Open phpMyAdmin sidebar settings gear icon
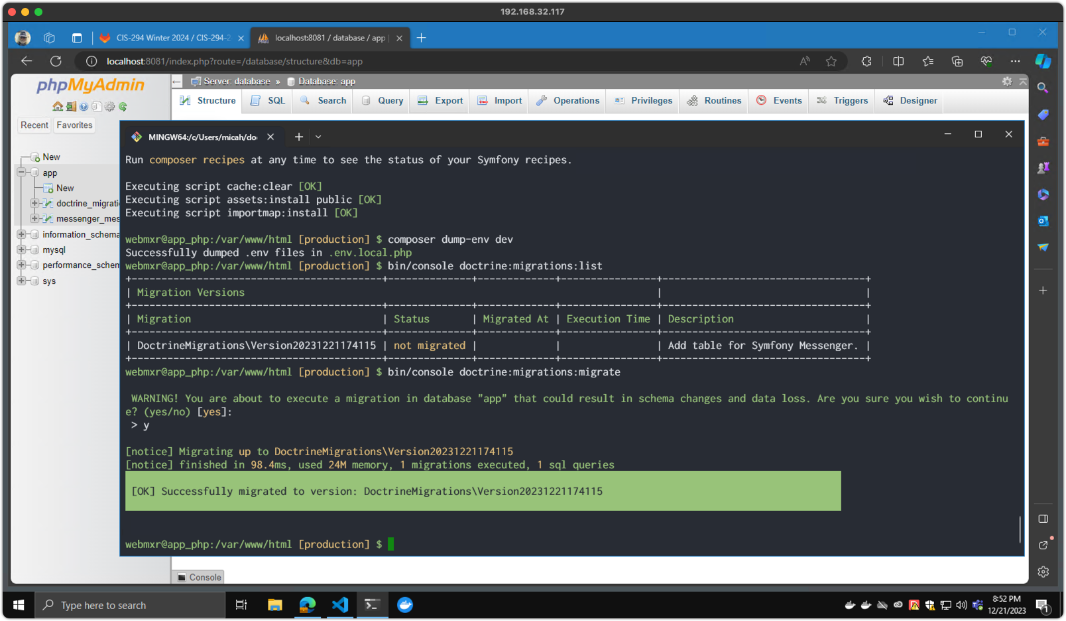The height and width of the screenshot is (621, 1066). [109, 106]
